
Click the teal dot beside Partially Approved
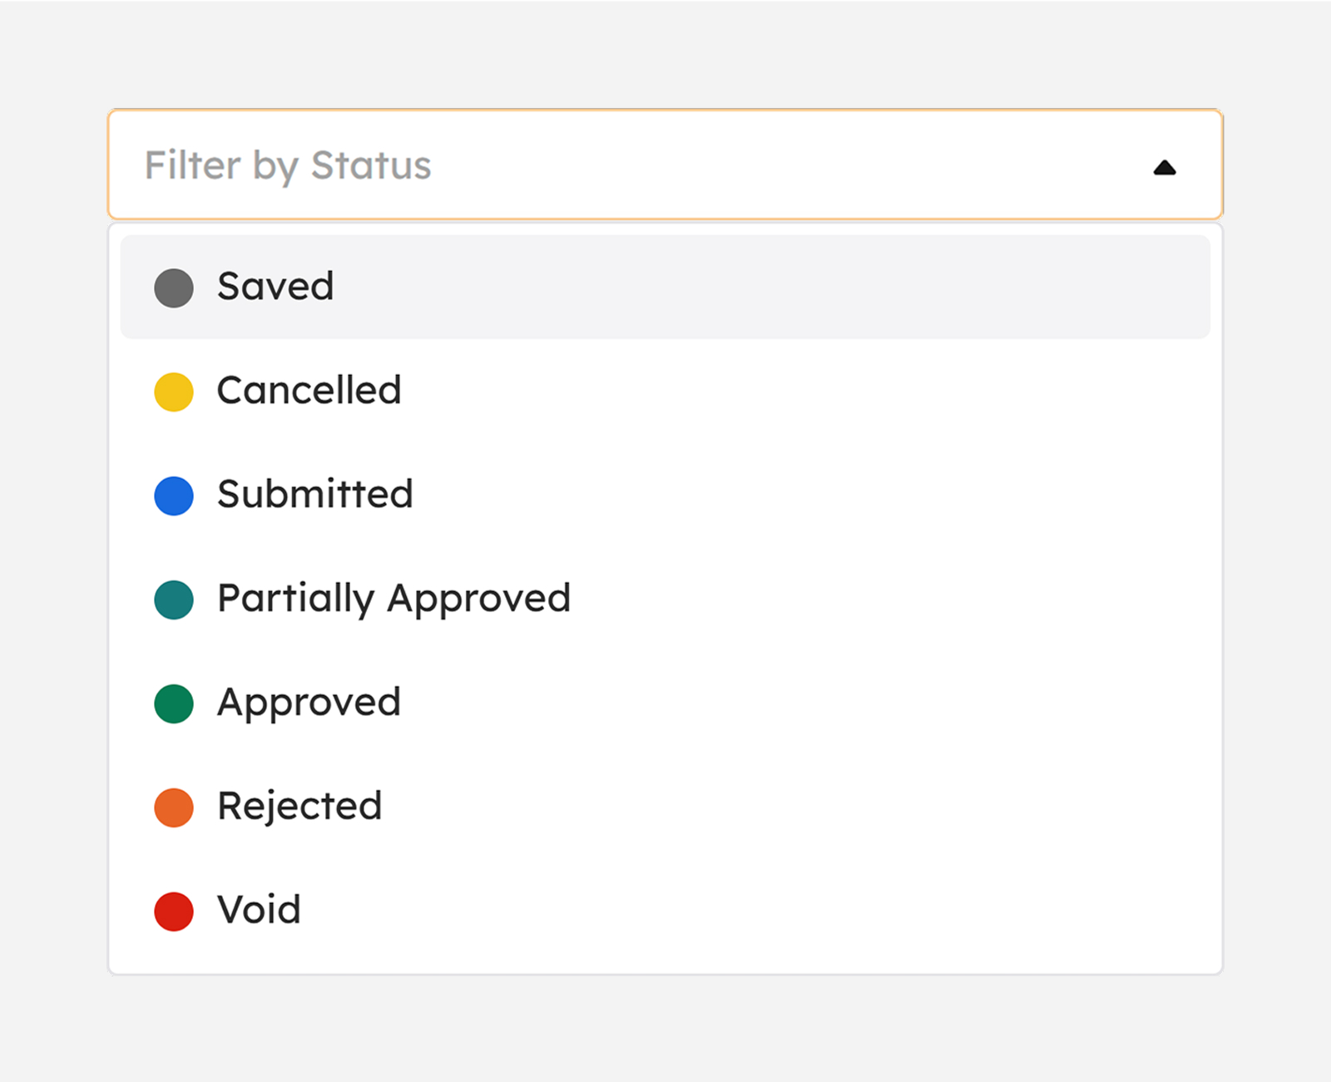click(174, 600)
